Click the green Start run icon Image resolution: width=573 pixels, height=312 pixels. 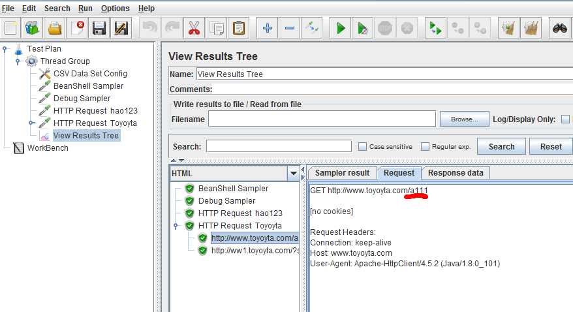click(340, 28)
